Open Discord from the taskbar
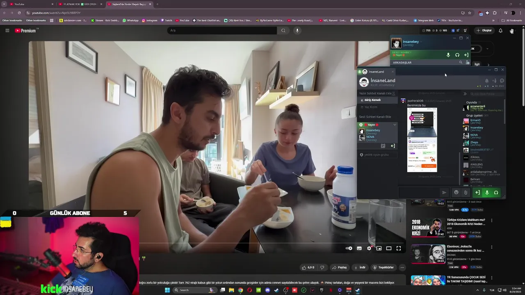Viewport: 525px width, 295px height. (267, 290)
